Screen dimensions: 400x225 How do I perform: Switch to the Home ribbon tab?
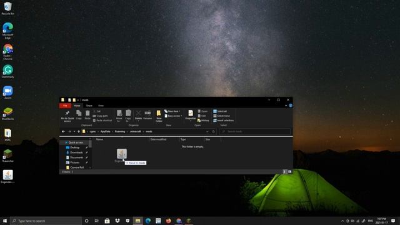77,106
